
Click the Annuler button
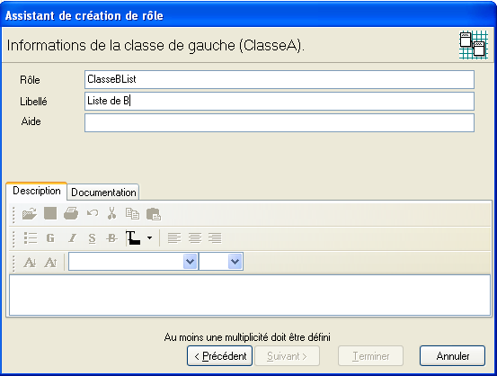tap(452, 356)
